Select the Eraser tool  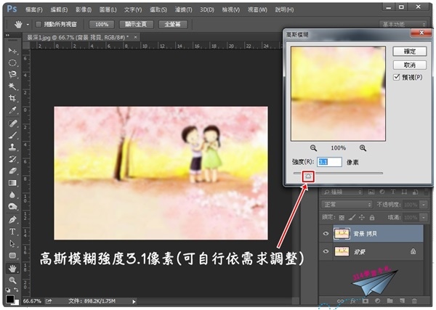pyautogui.click(x=12, y=171)
